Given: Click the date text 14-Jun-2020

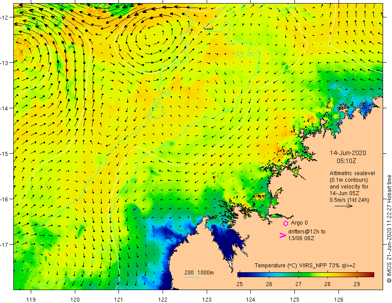Looking at the screenshot, I should (348, 153).
